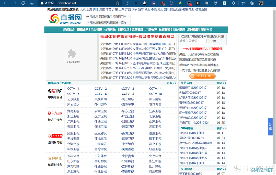The height and width of the screenshot is (175, 276).
Task: Open the collections icon
Action: tap(252, 3)
